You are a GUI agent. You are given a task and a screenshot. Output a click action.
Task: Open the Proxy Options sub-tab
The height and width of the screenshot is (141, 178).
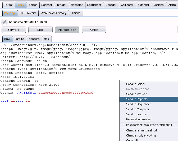tap(76, 13)
